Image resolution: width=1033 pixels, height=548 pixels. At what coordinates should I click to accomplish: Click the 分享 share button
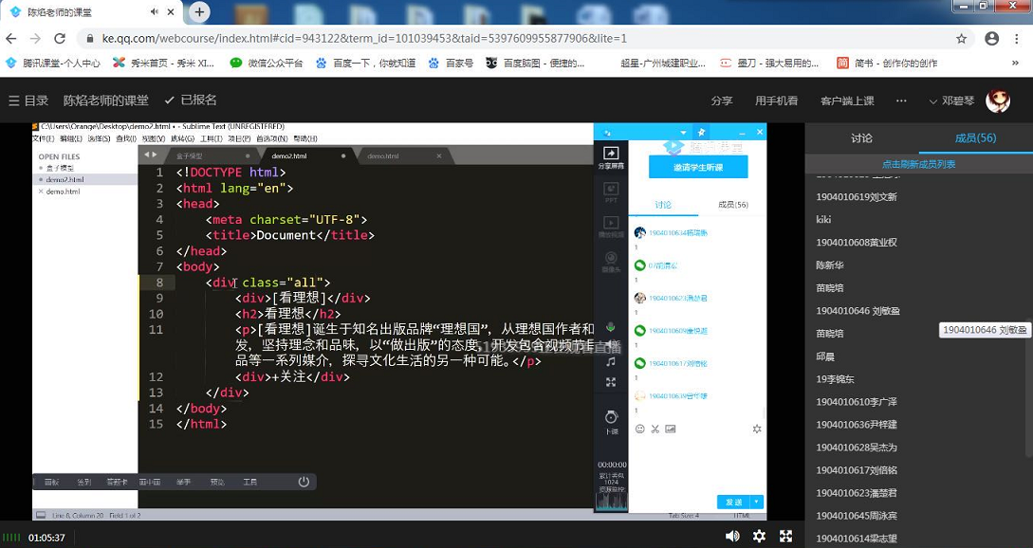click(x=722, y=100)
